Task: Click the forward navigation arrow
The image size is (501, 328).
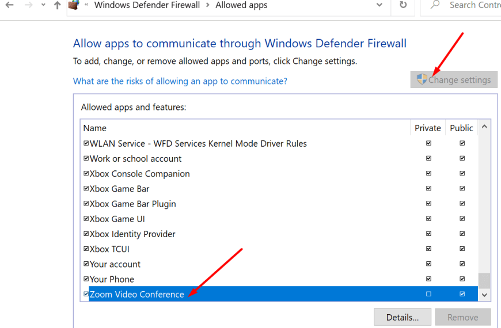Action: click(29, 5)
